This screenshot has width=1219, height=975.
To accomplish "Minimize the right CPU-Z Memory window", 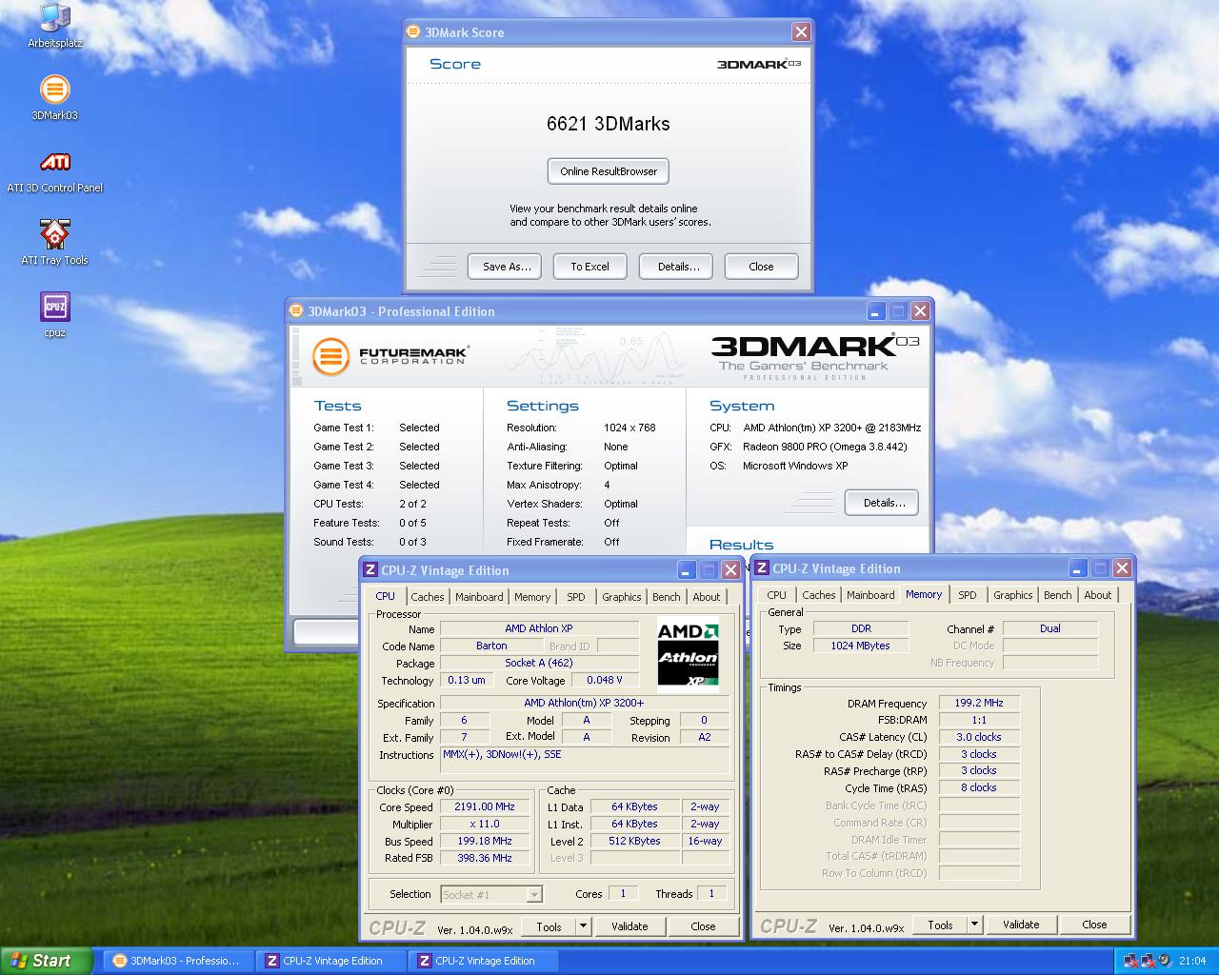I will coord(1078,568).
